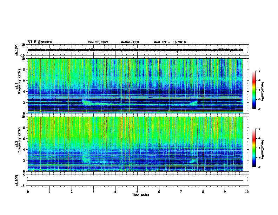Screen dimensions: 278x215
Task: Click the "station=OUI" header label
Action: (130, 42)
